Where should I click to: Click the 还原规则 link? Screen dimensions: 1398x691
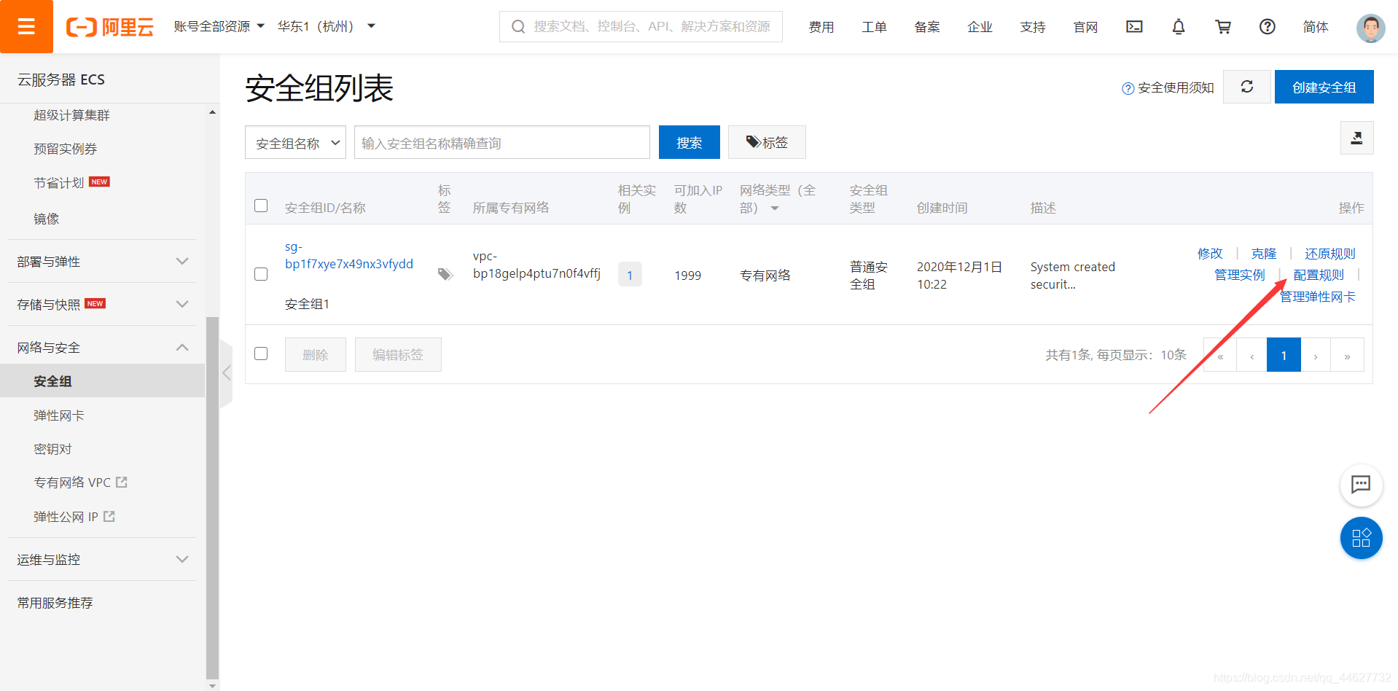point(1329,254)
